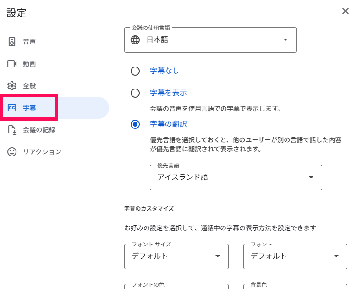Click text 会議の音声を使用言語での字幕で表示します。
This screenshot has width=357, height=289.
(215, 109)
